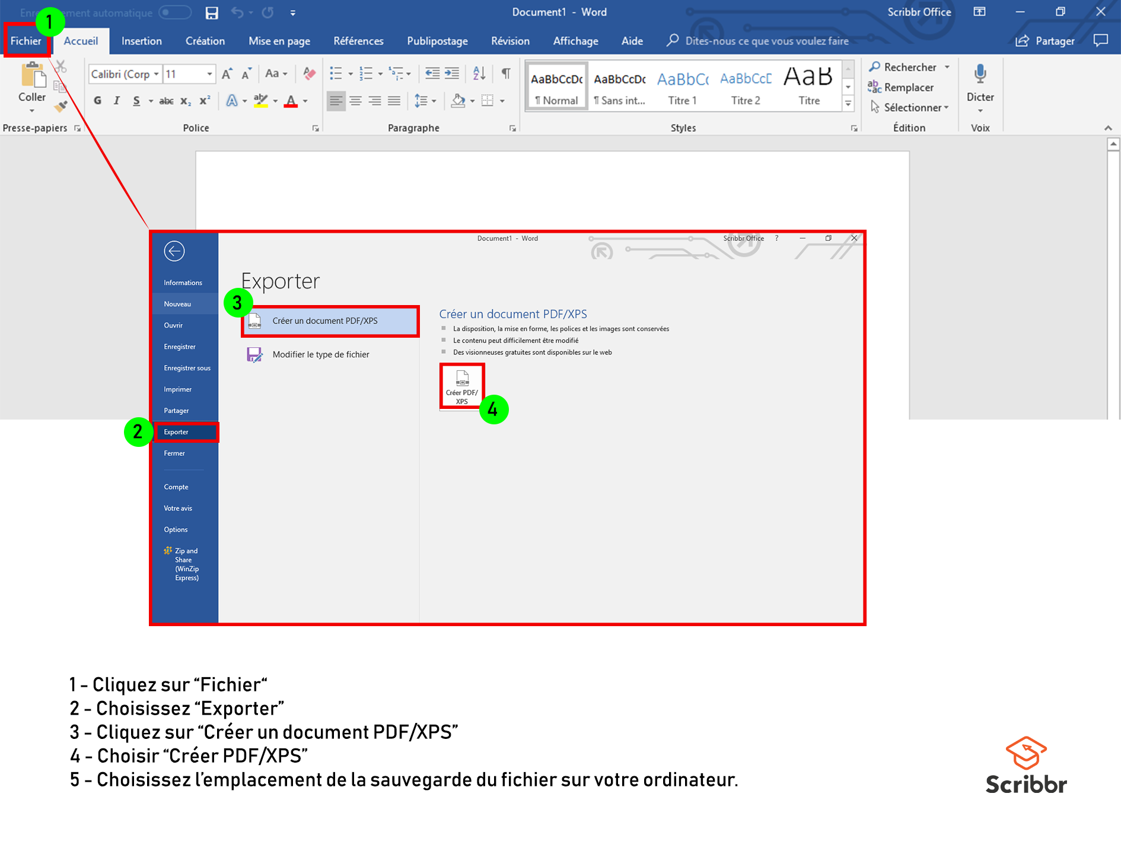Image resolution: width=1121 pixels, height=841 pixels.
Task: Click the Cut scissors icon
Action: coord(60,66)
